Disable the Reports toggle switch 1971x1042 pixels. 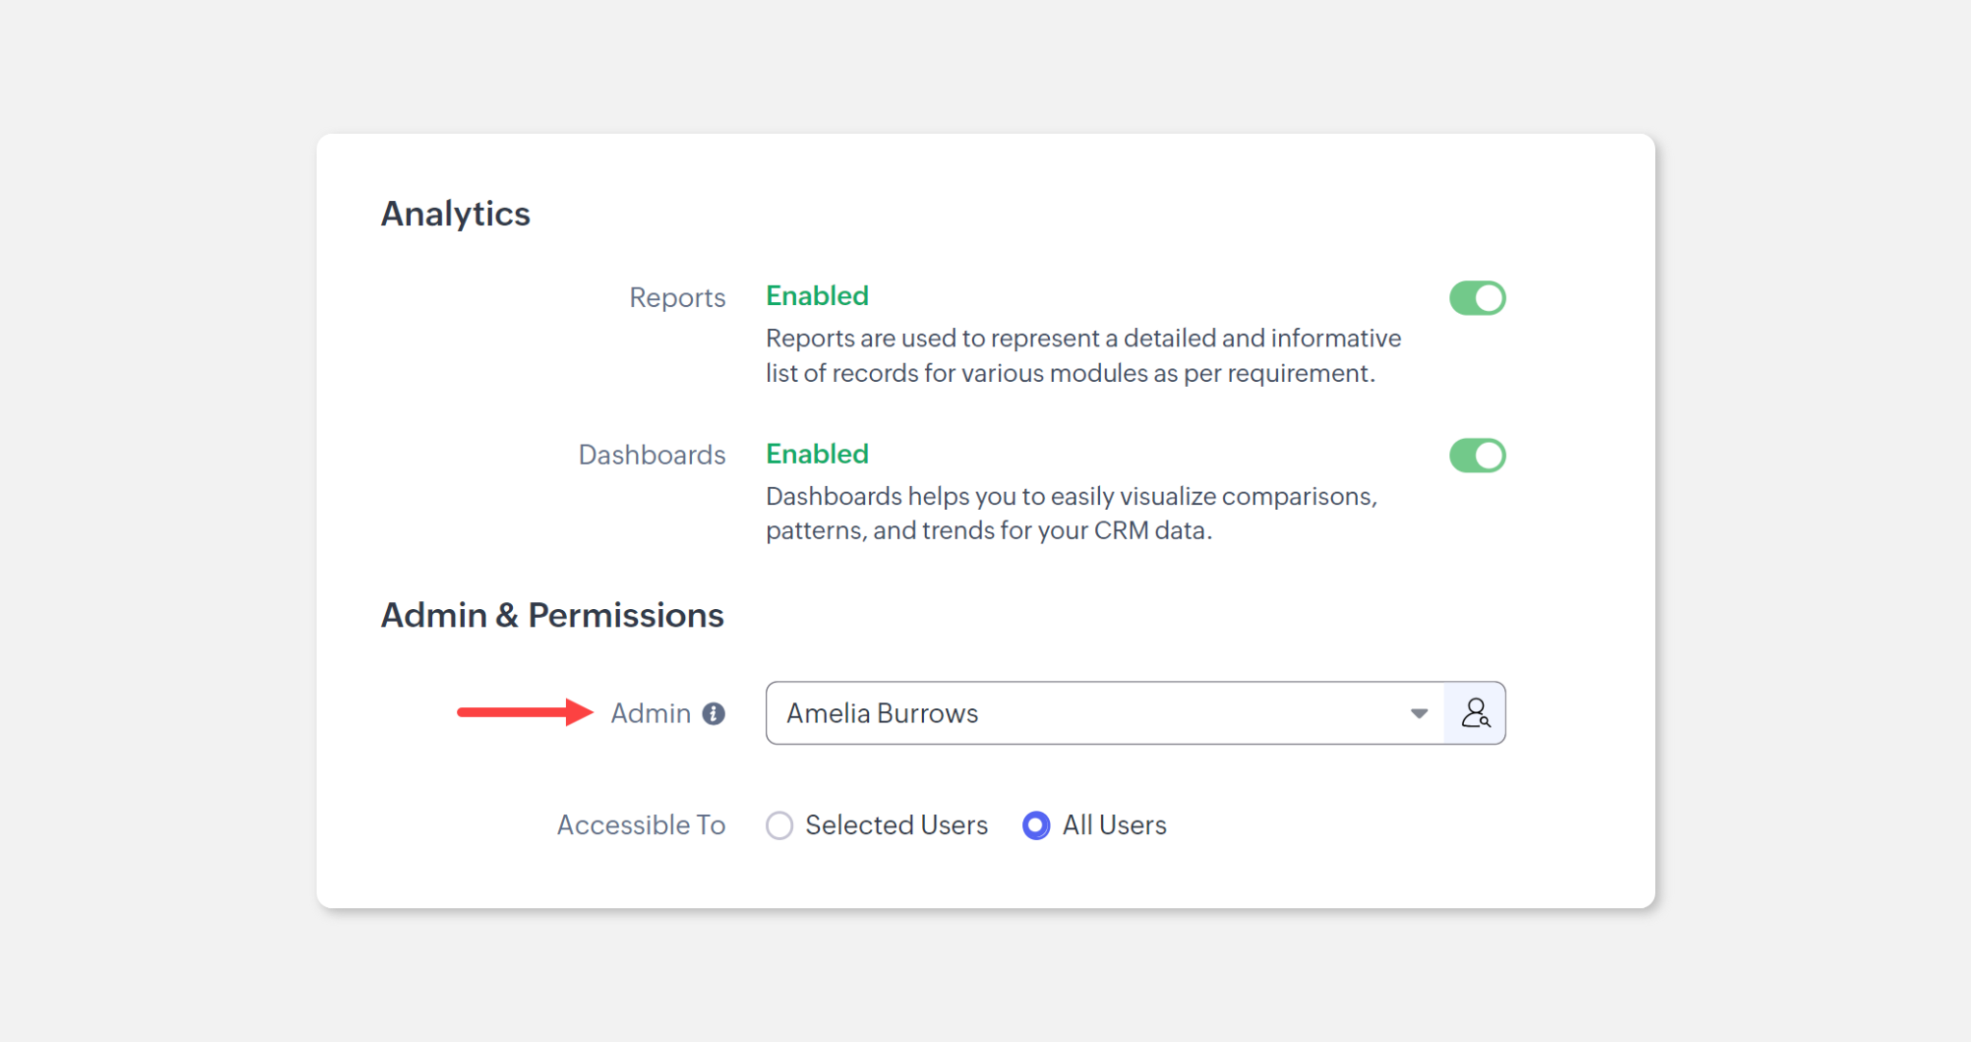point(1477,298)
